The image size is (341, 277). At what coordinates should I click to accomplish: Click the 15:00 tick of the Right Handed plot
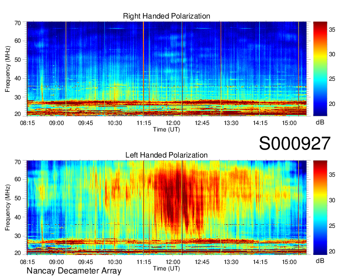click(x=289, y=123)
